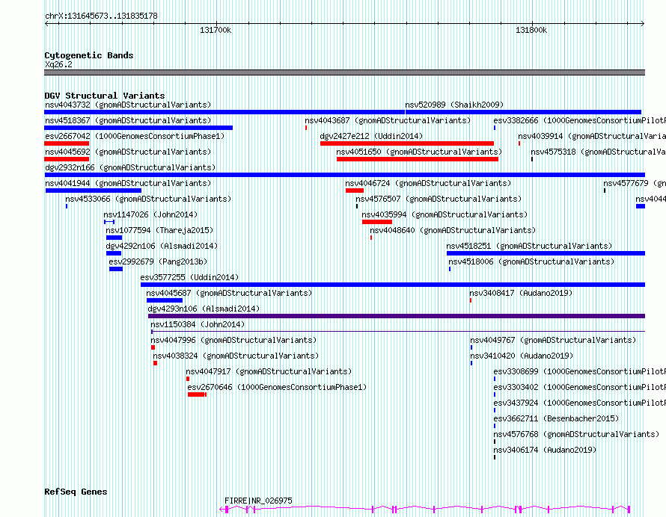Open variant nsv4577679 label
This screenshot has height=517, width=666.
(635, 183)
